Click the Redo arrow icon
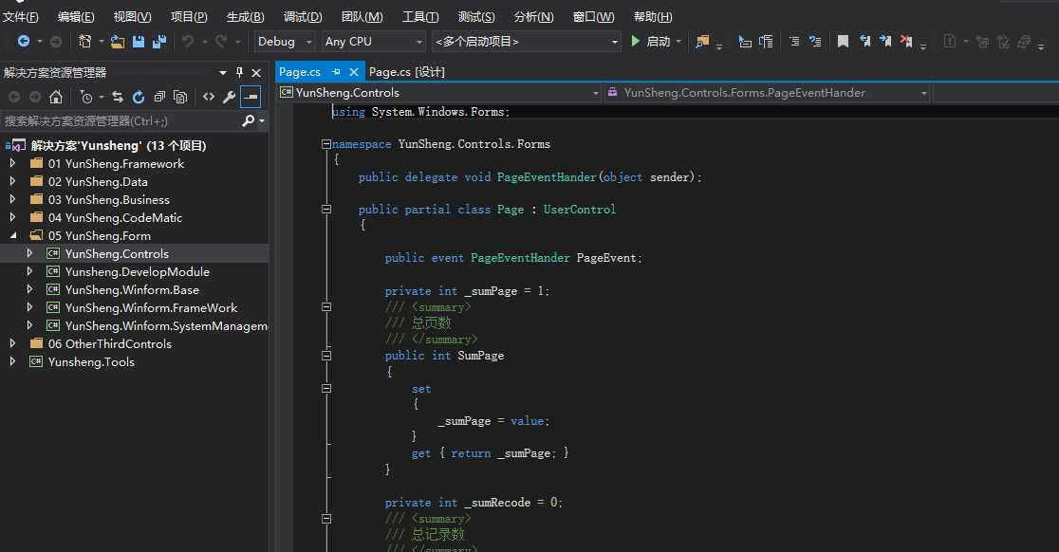Screen dimensions: 1059x552 pyautogui.click(x=221, y=42)
